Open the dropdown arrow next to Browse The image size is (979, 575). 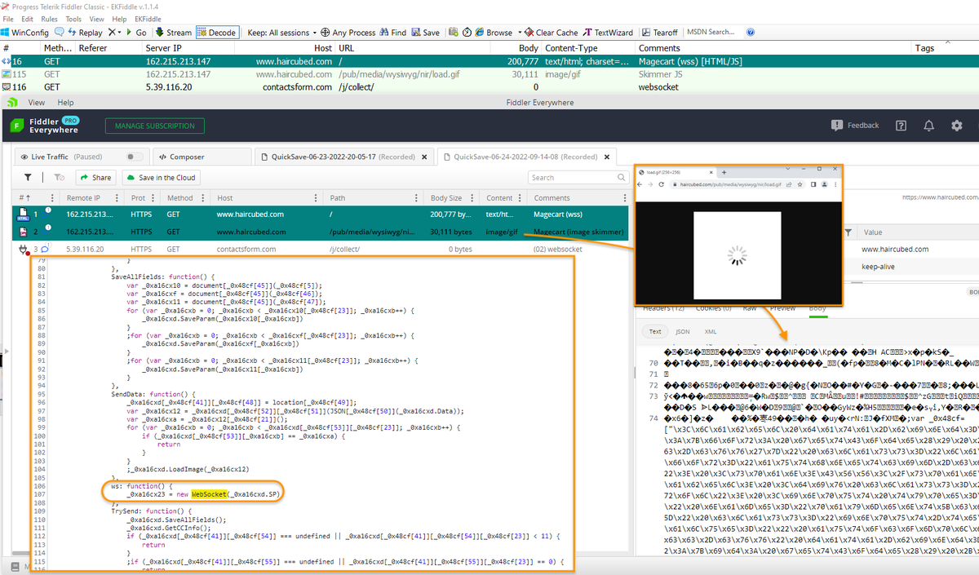(x=521, y=33)
